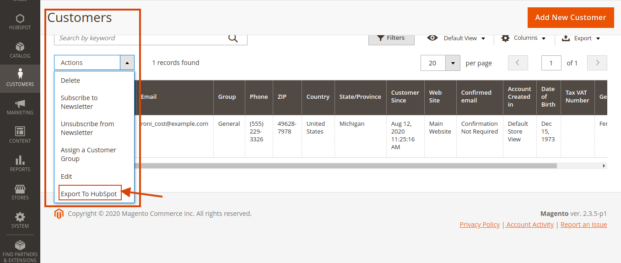621x263 pixels.
Task: Click the per page value field showing 20
Action: coord(433,63)
